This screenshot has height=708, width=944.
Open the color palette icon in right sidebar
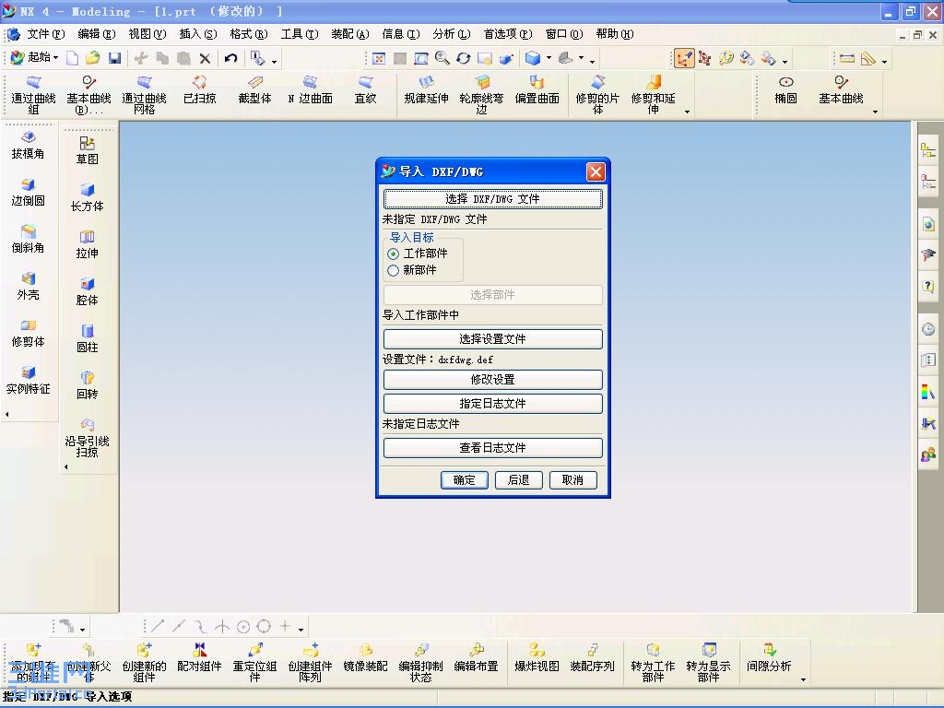(928, 392)
